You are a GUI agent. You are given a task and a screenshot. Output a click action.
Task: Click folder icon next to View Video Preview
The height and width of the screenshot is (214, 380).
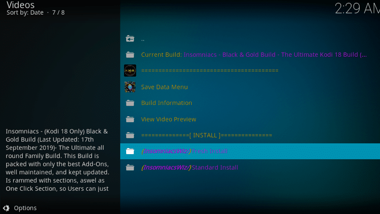point(130,119)
